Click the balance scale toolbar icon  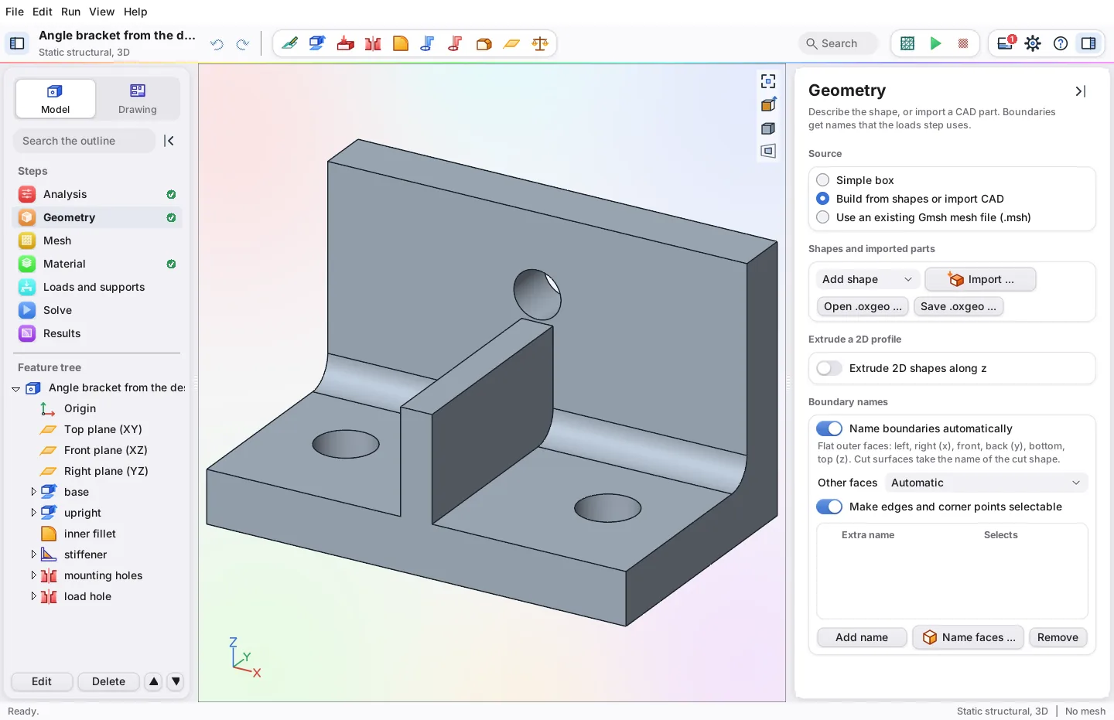coord(540,43)
